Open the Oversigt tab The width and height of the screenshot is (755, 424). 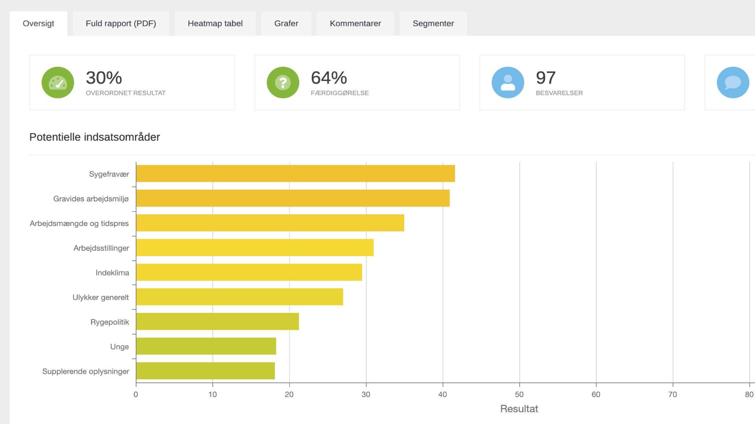click(39, 24)
